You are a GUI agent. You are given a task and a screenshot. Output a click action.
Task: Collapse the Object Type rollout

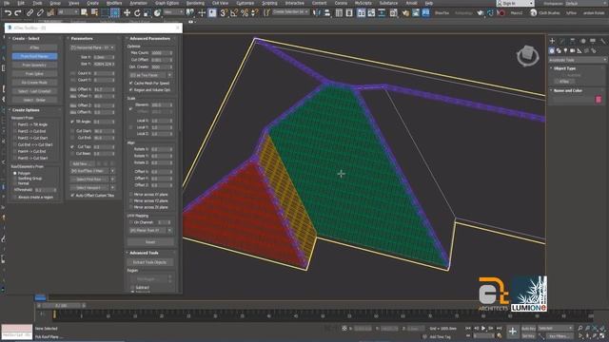(x=564, y=68)
